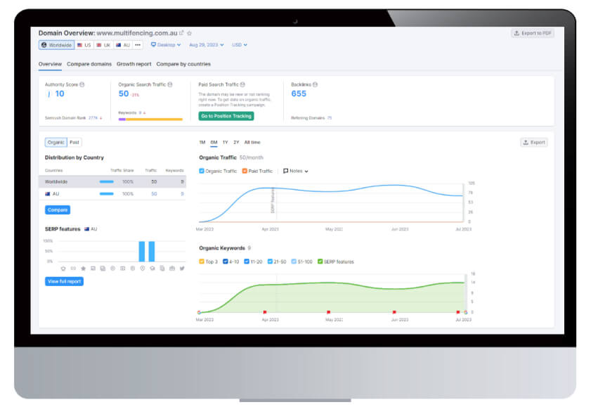This screenshot has width=591, height=407.
Task: Click the star reviews SERP feature icon
Action: click(x=84, y=269)
